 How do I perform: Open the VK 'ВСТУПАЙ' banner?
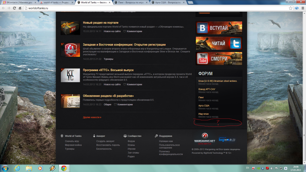pyautogui.click(x=219, y=28)
